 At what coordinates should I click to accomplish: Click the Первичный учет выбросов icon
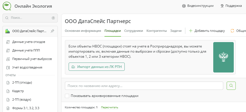pyautogui.click(x=8, y=59)
